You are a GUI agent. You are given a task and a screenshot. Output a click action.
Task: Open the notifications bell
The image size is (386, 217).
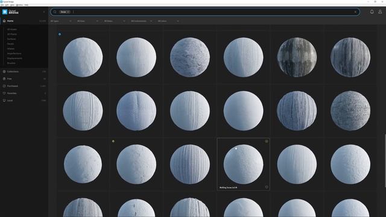pyautogui.click(x=372, y=11)
